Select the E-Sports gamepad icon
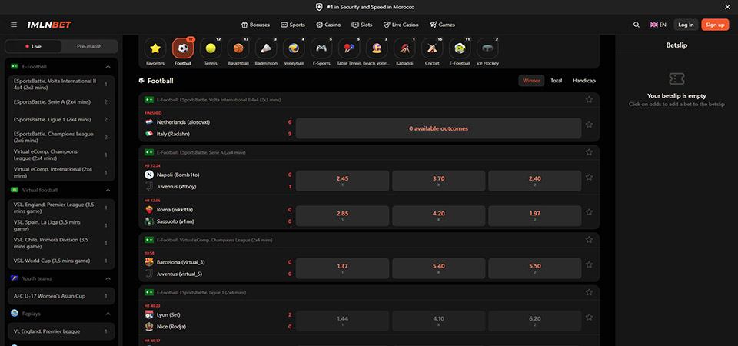The image size is (738, 346). [x=321, y=48]
